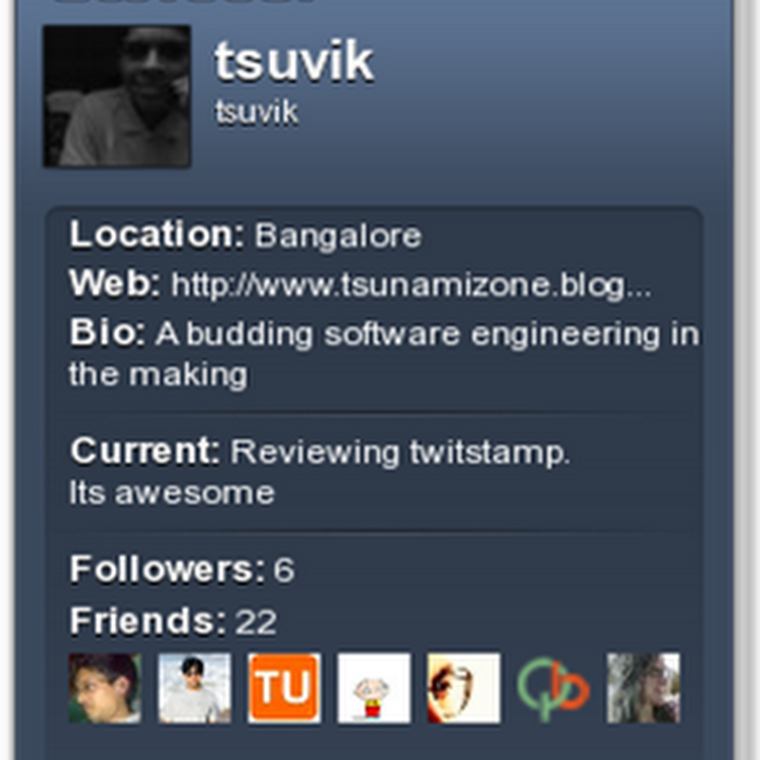The height and width of the screenshot is (760, 760).
Task: Click the orange-tinted face illustration avatar
Action: click(464, 688)
